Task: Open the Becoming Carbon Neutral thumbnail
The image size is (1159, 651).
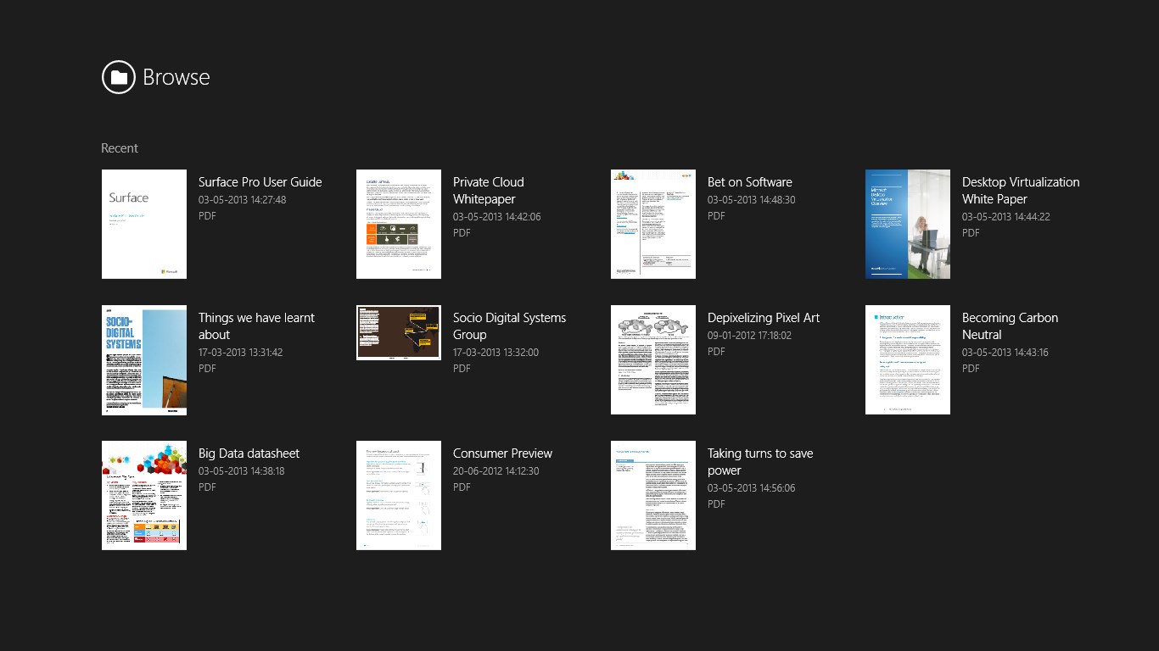Action: tap(907, 359)
